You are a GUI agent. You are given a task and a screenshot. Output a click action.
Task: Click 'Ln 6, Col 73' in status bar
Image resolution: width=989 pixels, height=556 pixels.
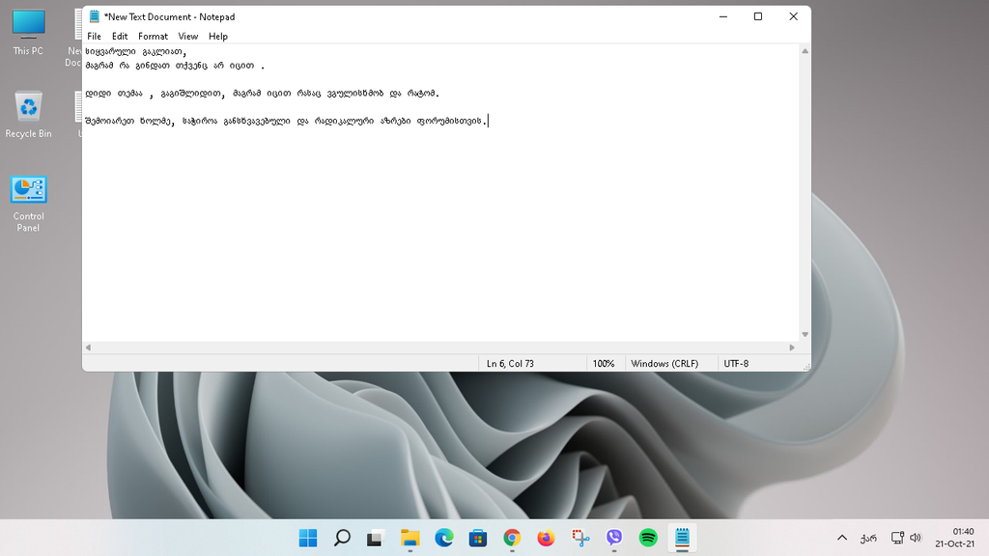510,364
